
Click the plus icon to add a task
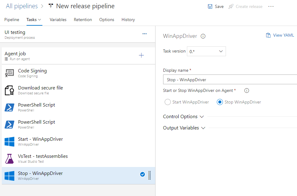[x=141, y=55]
